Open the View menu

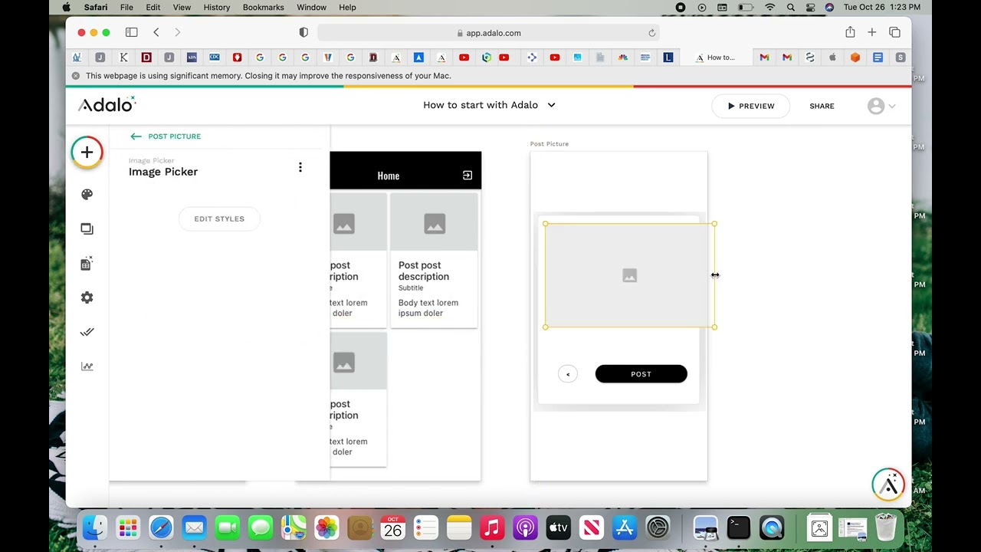[182, 7]
